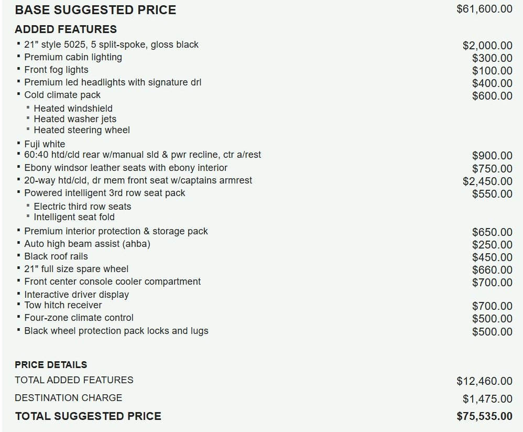Click the Fuji white color item
The height and width of the screenshot is (432, 523).
pyautogui.click(x=45, y=144)
